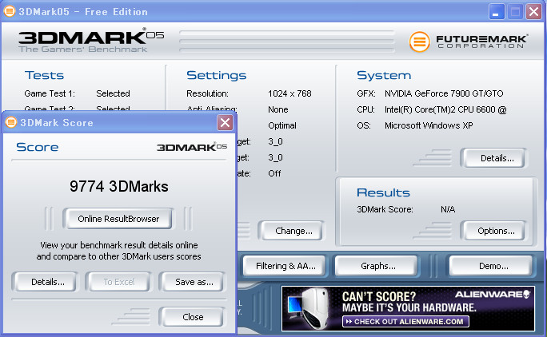The image size is (547, 337).
Task: Open Details in the Score dialog
Action: point(42,282)
